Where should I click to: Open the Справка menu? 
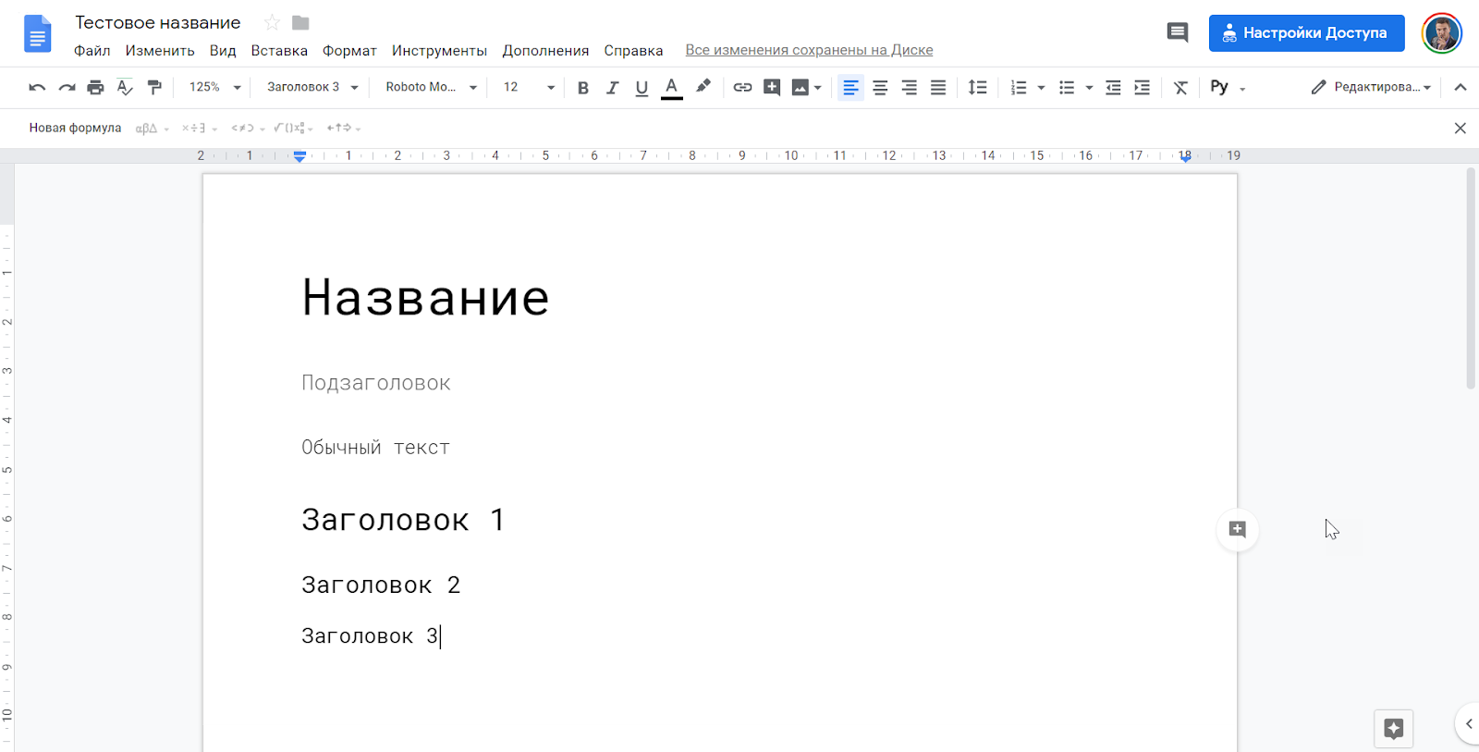[x=633, y=50]
